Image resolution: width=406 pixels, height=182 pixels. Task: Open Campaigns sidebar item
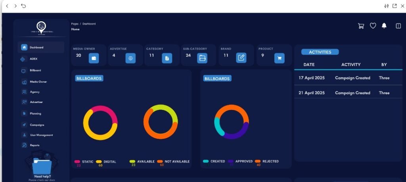point(36,125)
